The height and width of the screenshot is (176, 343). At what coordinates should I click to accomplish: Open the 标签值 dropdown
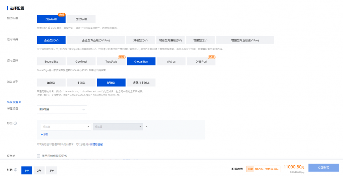coord(118,126)
